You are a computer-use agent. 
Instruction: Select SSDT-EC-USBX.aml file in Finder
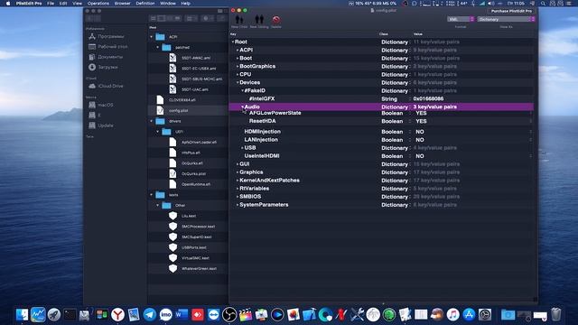click(x=199, y=69)
